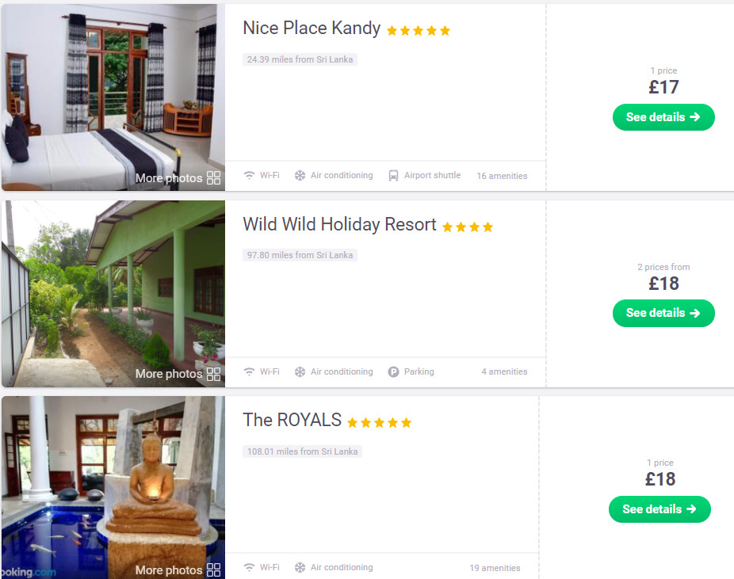734x579 pixels.
Task: View Nice Place Kandy bedroom photo
Action: [x=113, y=97]
